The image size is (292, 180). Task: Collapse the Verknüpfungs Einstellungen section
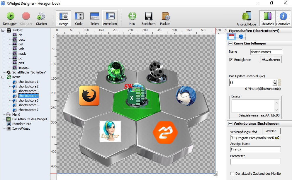point(230,124)
